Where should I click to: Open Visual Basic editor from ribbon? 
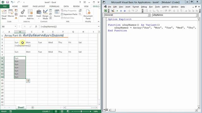pos(4,14)
